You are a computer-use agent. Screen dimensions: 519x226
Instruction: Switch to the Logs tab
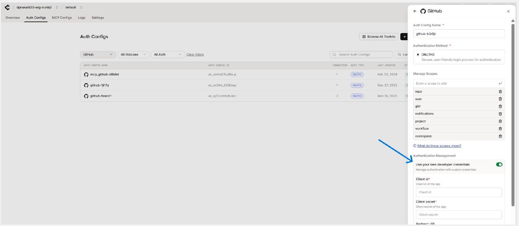[82, 18]
